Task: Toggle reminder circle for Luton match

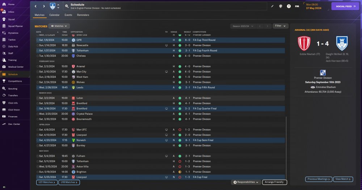Action: 38,98
